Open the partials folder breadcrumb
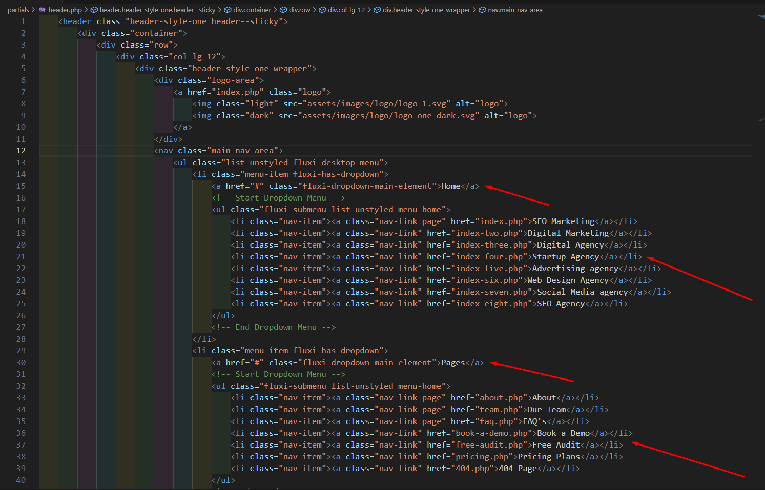The width and height of the screenshot is (765, 490). (18, 10)
